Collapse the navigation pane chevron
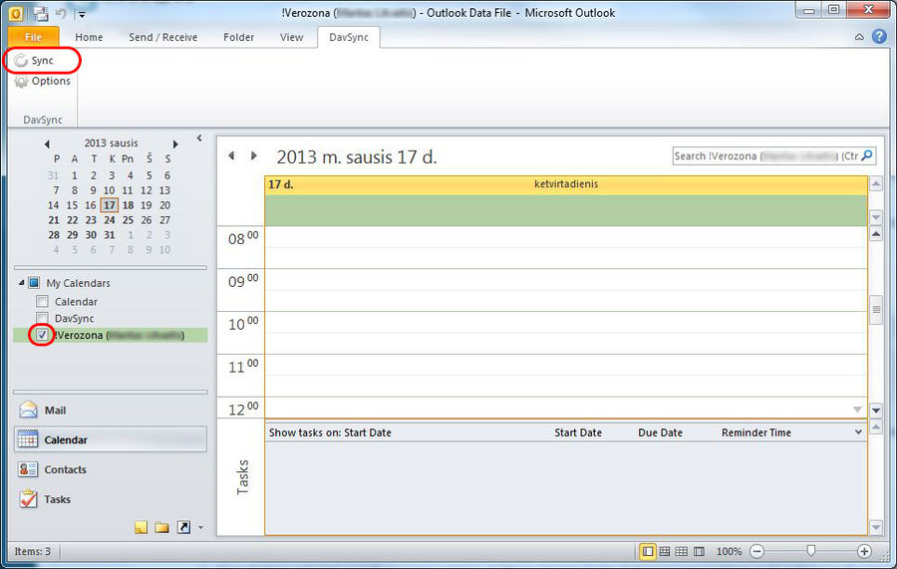 (199, 138)
